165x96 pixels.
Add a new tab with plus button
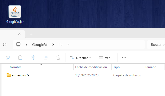[31, 34]
